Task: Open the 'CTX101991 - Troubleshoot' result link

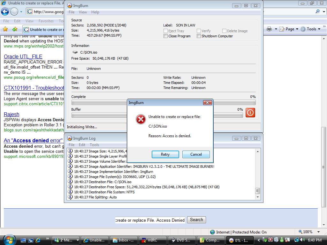Action: pyautogui.click(x=34, y=88)
